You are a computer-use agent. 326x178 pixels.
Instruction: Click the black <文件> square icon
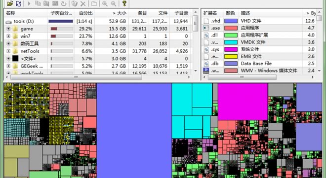click(x=15, y=59)
